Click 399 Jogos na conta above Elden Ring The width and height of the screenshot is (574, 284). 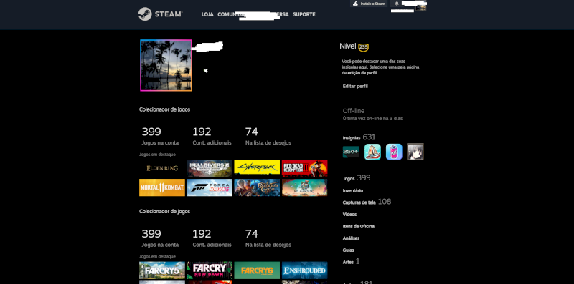[x=160, y=136]
